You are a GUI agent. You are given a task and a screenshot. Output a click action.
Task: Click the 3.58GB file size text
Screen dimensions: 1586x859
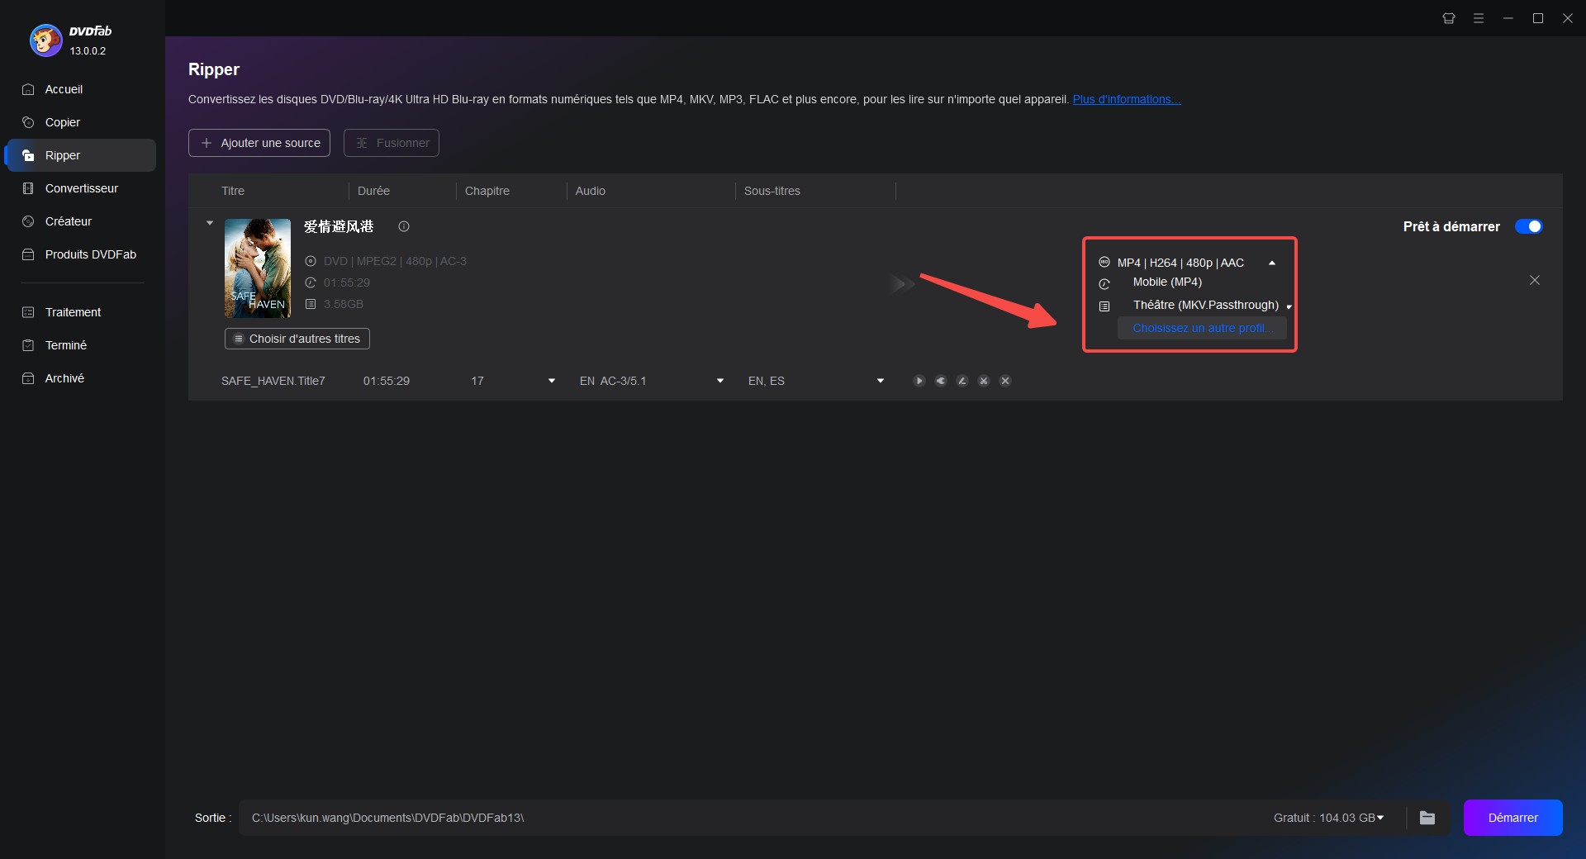(344, 304)
